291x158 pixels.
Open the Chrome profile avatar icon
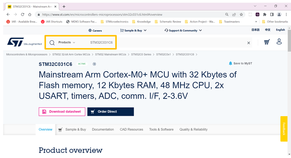(279, 15)
